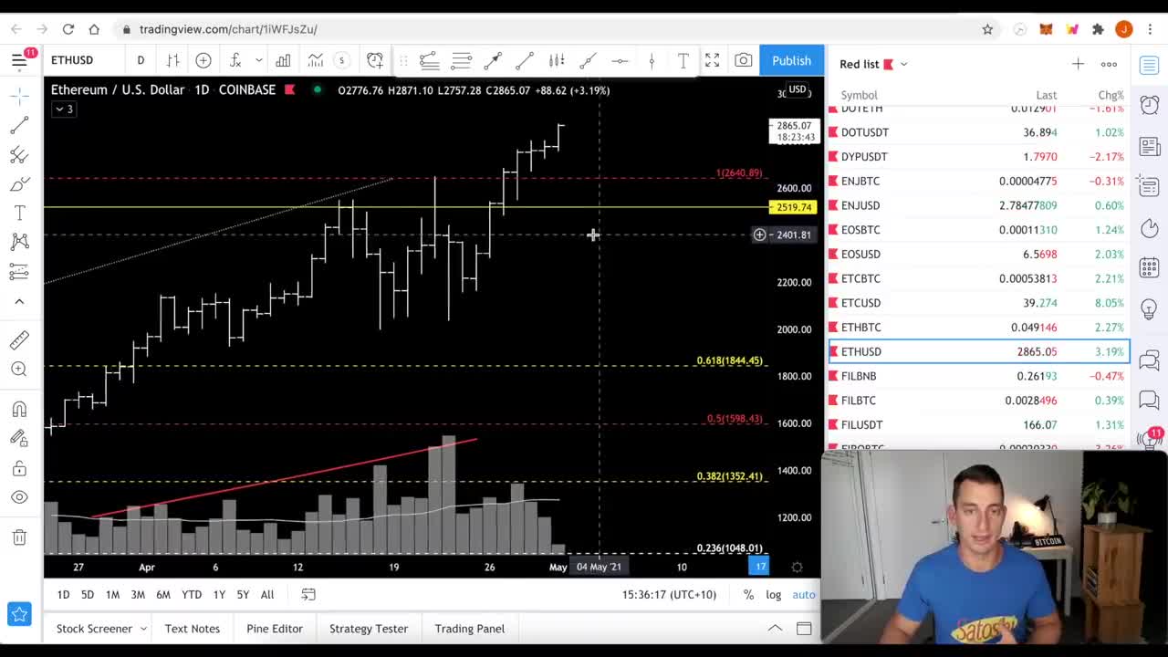This screenshot has height=657, width=1168.
Task: Open the D timeframe interval selector
Action: click(x=141, y=60)
